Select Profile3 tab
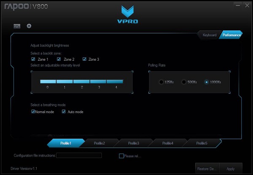This screenshot has width=253, height=175. click(x=133, y=143)
